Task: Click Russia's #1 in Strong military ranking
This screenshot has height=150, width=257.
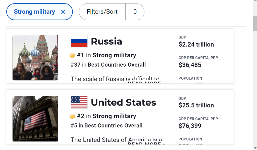Action: point(107,55)
